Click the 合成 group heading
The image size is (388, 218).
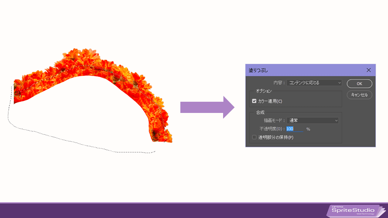(x=260, y=112)
